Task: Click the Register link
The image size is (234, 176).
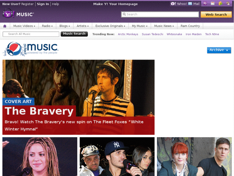Action: 27,4
